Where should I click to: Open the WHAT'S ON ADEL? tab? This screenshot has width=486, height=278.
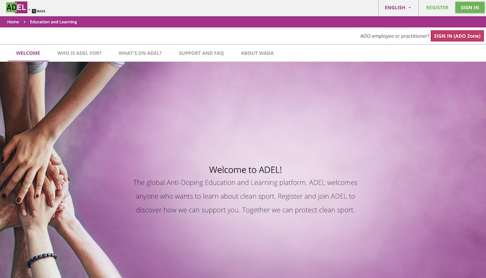click(x=140, y=53)
